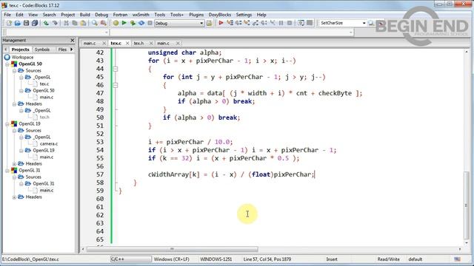The width and height of the screenshot is (474, 266).
Task: Select tex.h under OpenGL 50 Headers
Action: 44,117
